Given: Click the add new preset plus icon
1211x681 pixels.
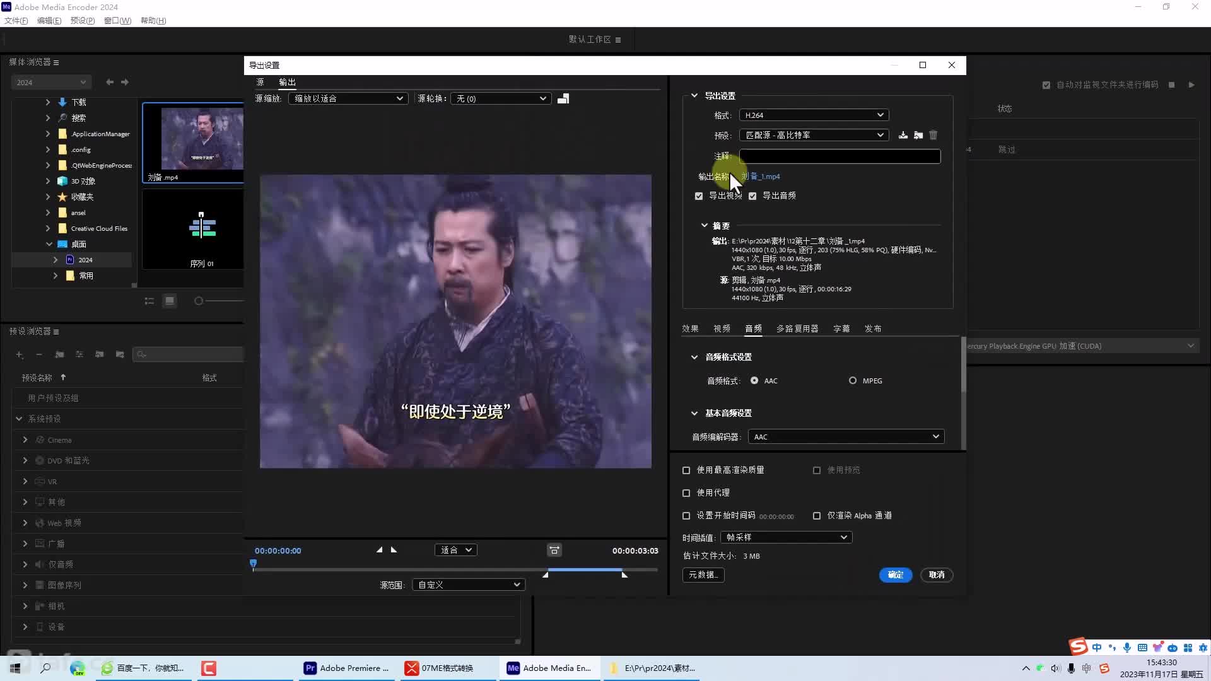Looking at the screenshot, I should coord(20,354).
